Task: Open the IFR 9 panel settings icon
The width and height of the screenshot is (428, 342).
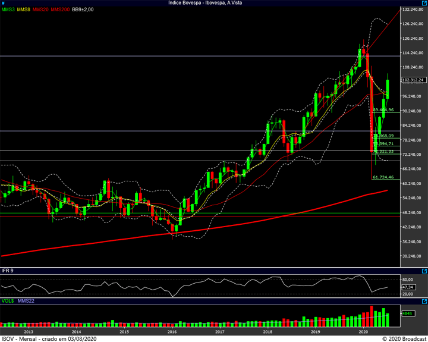Action: pyautogui.click(x=424, y=271)
